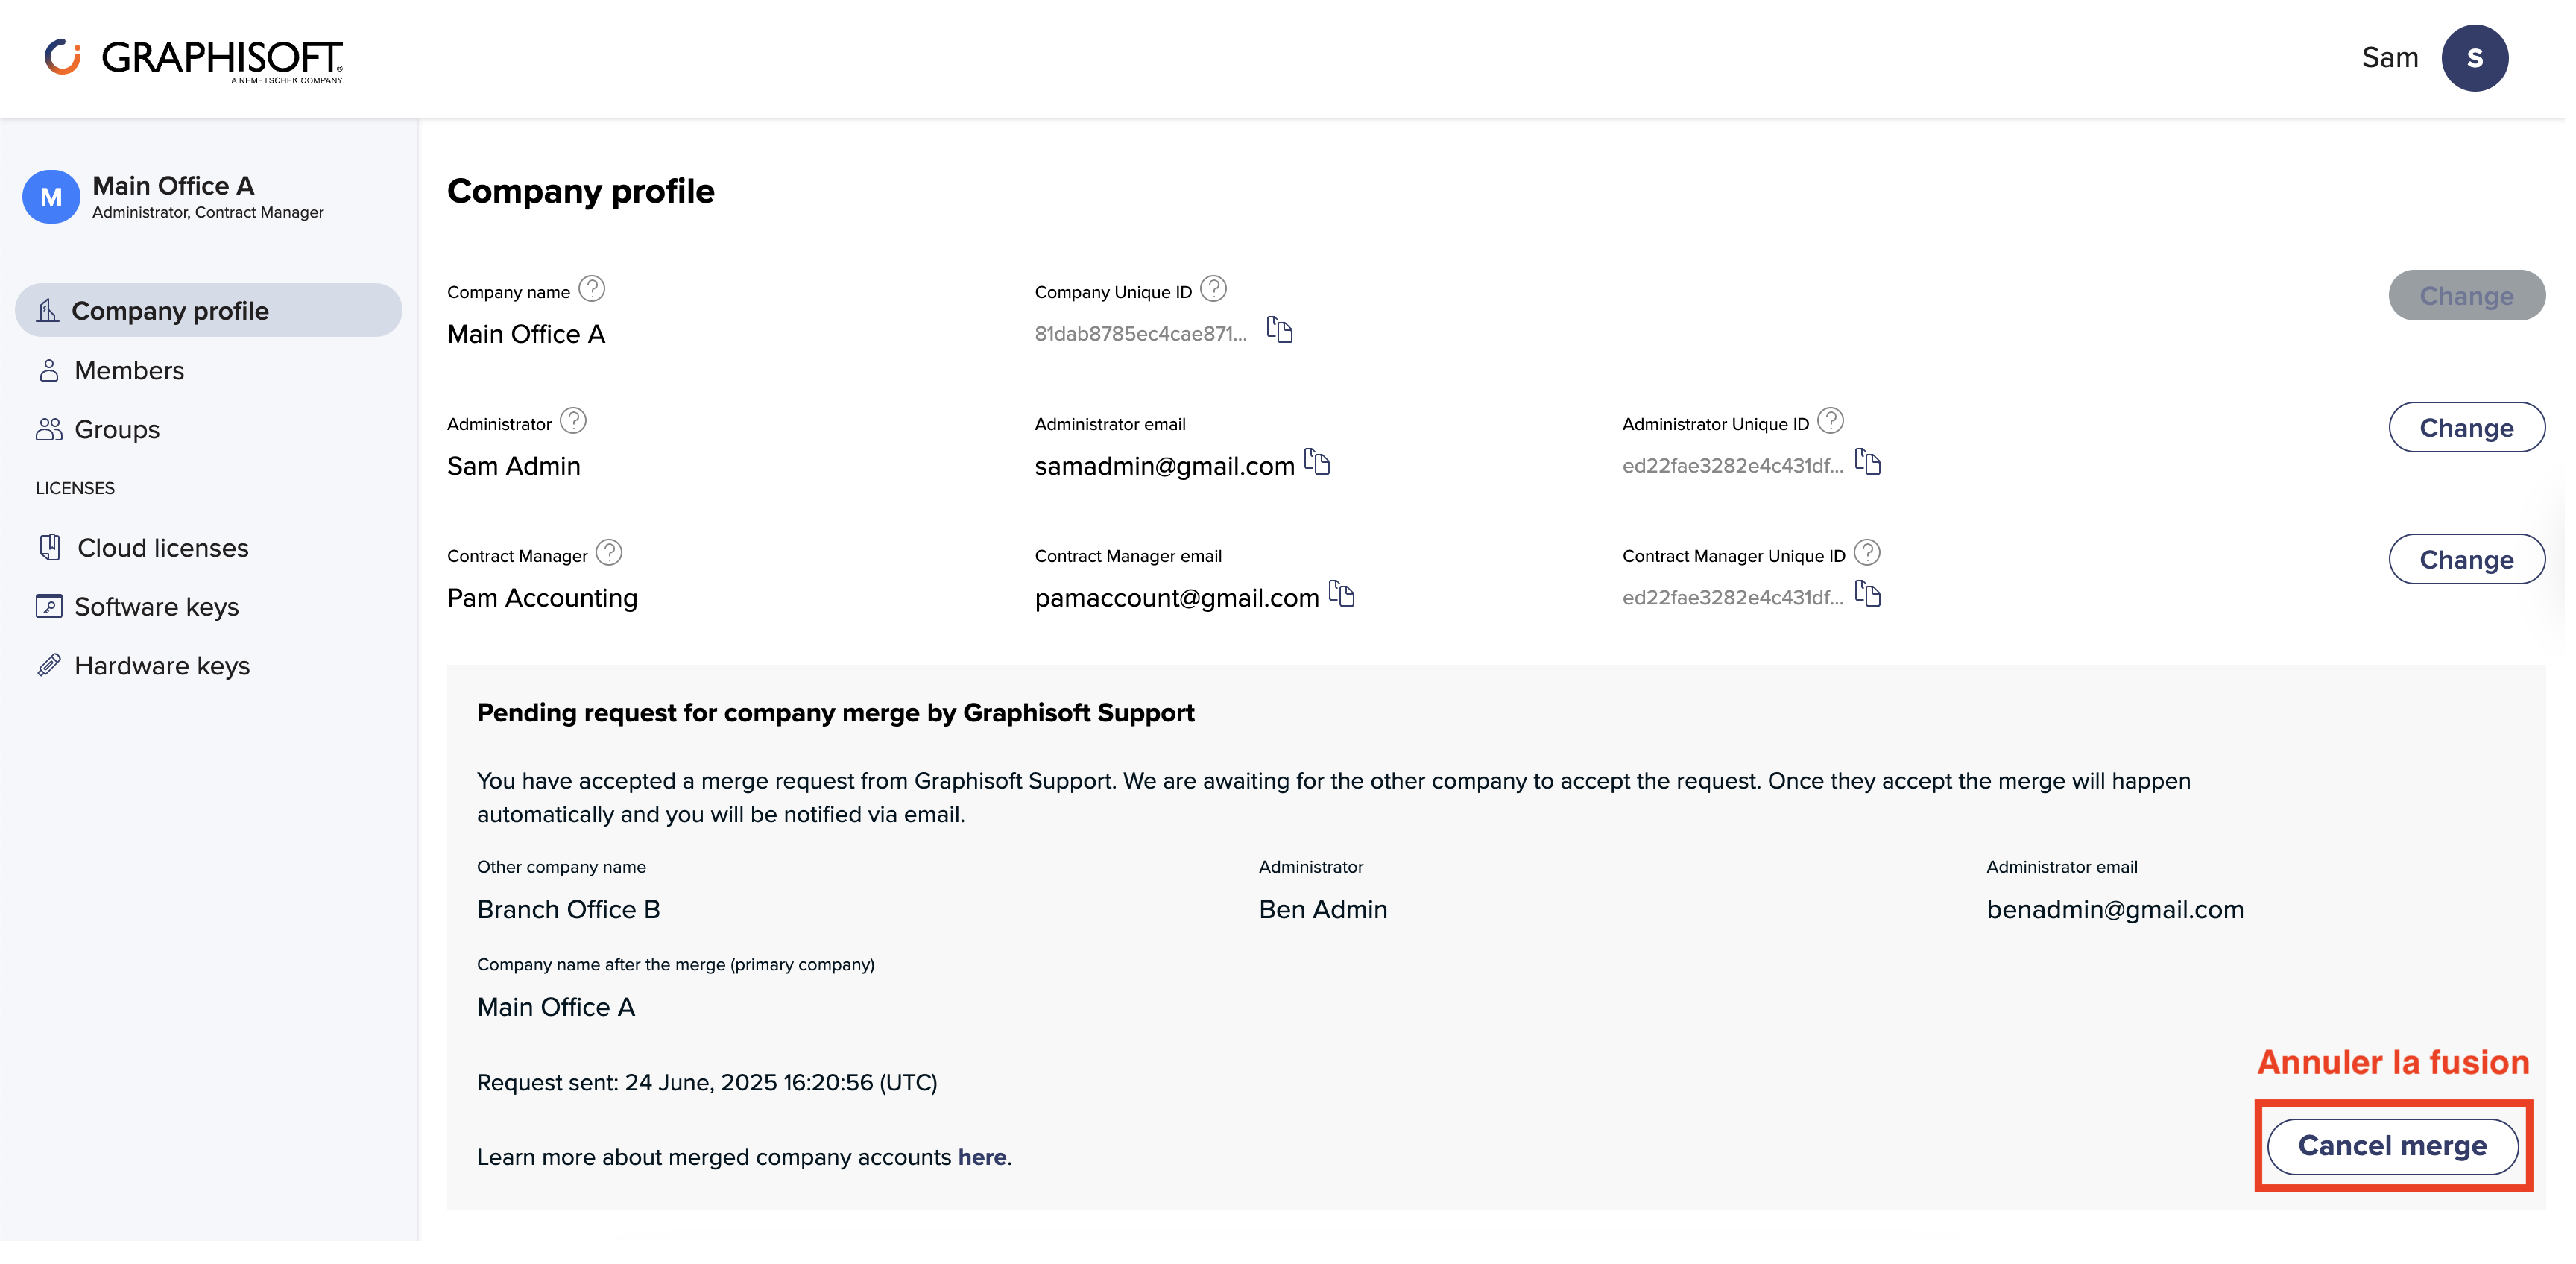Image resolution: width=2576 pixels, height=1264 pixels.
Task: Copy the administrator email samadmin@gmail.com
Action: coord(1317,461)
